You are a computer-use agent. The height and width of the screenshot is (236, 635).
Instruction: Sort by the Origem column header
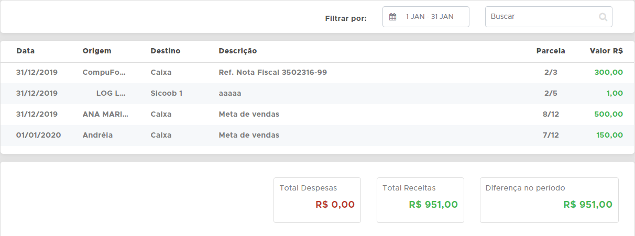pyautogui.click(x=97, y=51)
